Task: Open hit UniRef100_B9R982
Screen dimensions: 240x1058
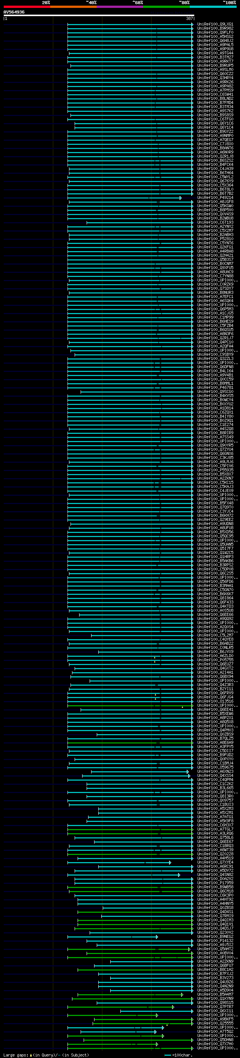Action: (x=215, y=29)
